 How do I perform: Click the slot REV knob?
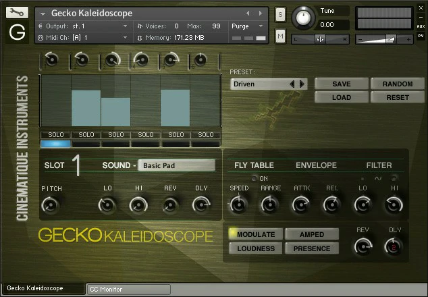(x=170, y=205)
